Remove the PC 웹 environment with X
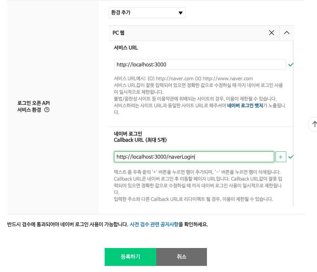Viewport: 317px width, 272px height. (271, 33)
